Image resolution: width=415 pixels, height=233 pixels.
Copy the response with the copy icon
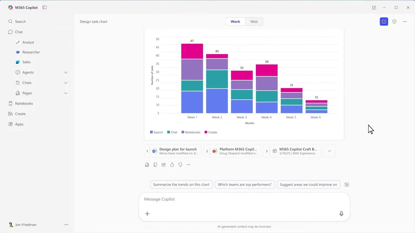pyautogui.click(x=155, y=165)
